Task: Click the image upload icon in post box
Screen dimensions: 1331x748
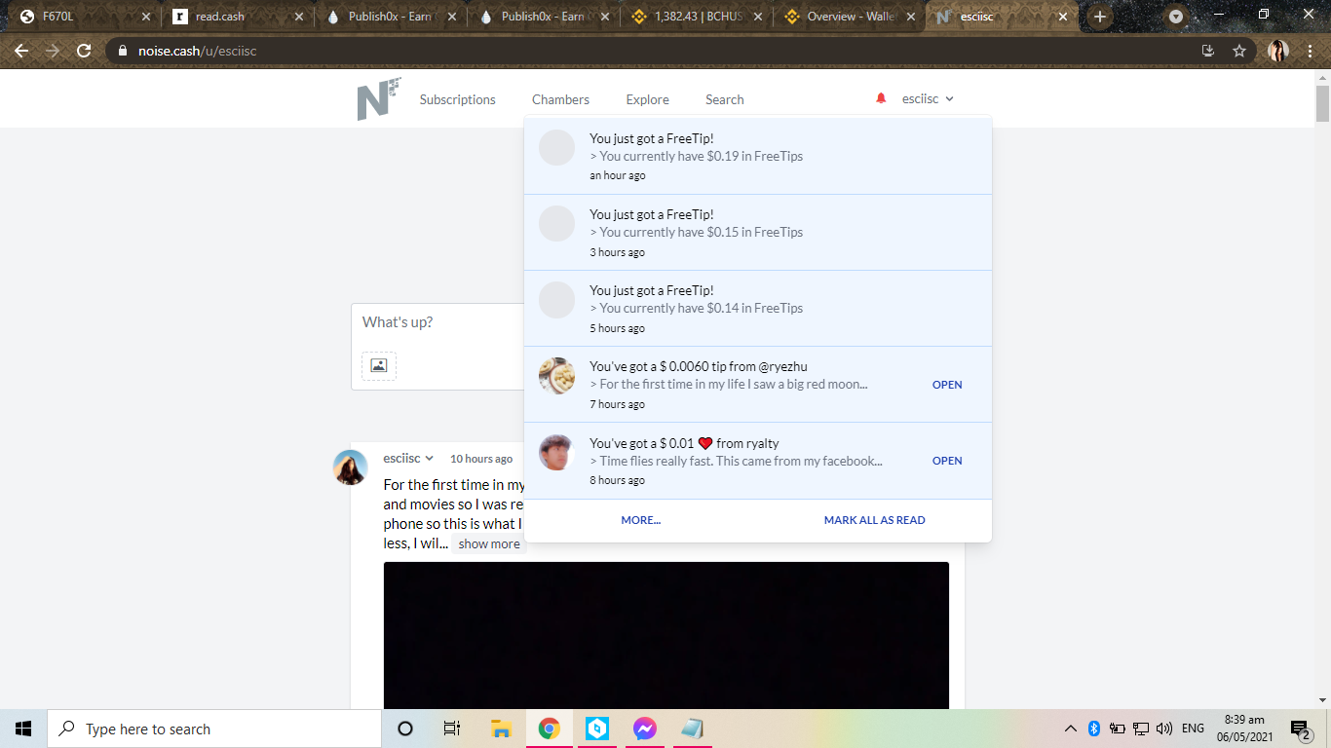Action: 379,365
